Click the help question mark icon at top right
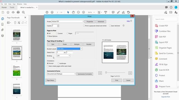The image size is (179, 100). coord(171,7)
